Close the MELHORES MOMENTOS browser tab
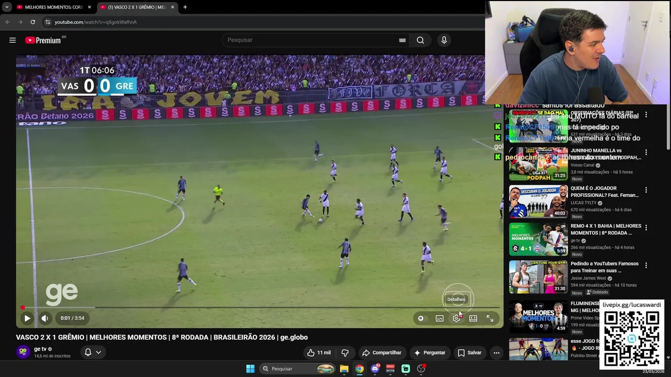671x377 pixels. (x=89, y=7)
